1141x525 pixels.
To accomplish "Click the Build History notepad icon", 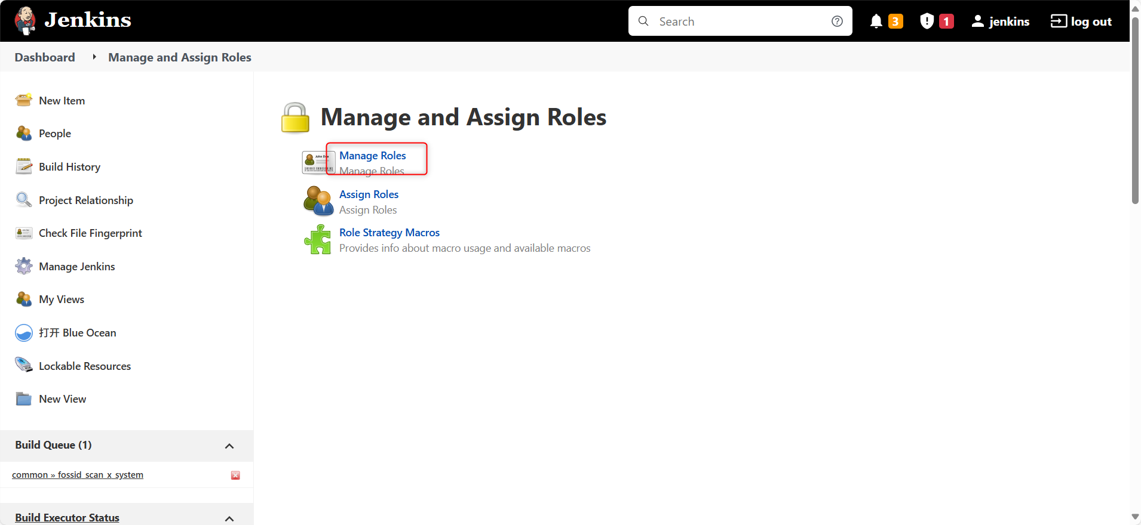I will click(24, 166).
